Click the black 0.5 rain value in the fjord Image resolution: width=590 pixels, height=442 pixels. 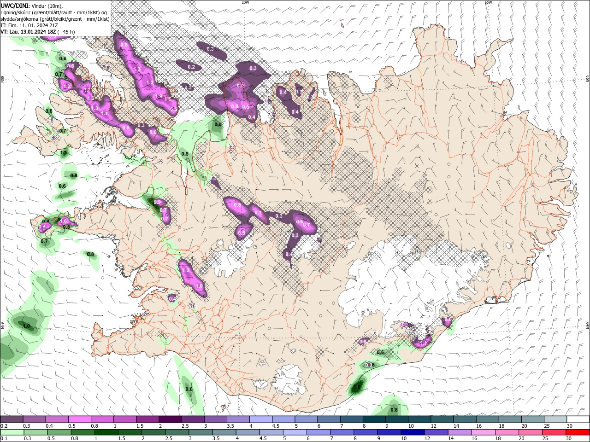185,154
